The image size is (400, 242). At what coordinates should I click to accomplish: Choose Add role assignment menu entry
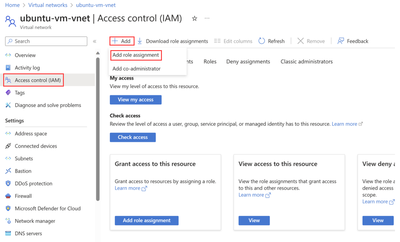click(135, 55)
